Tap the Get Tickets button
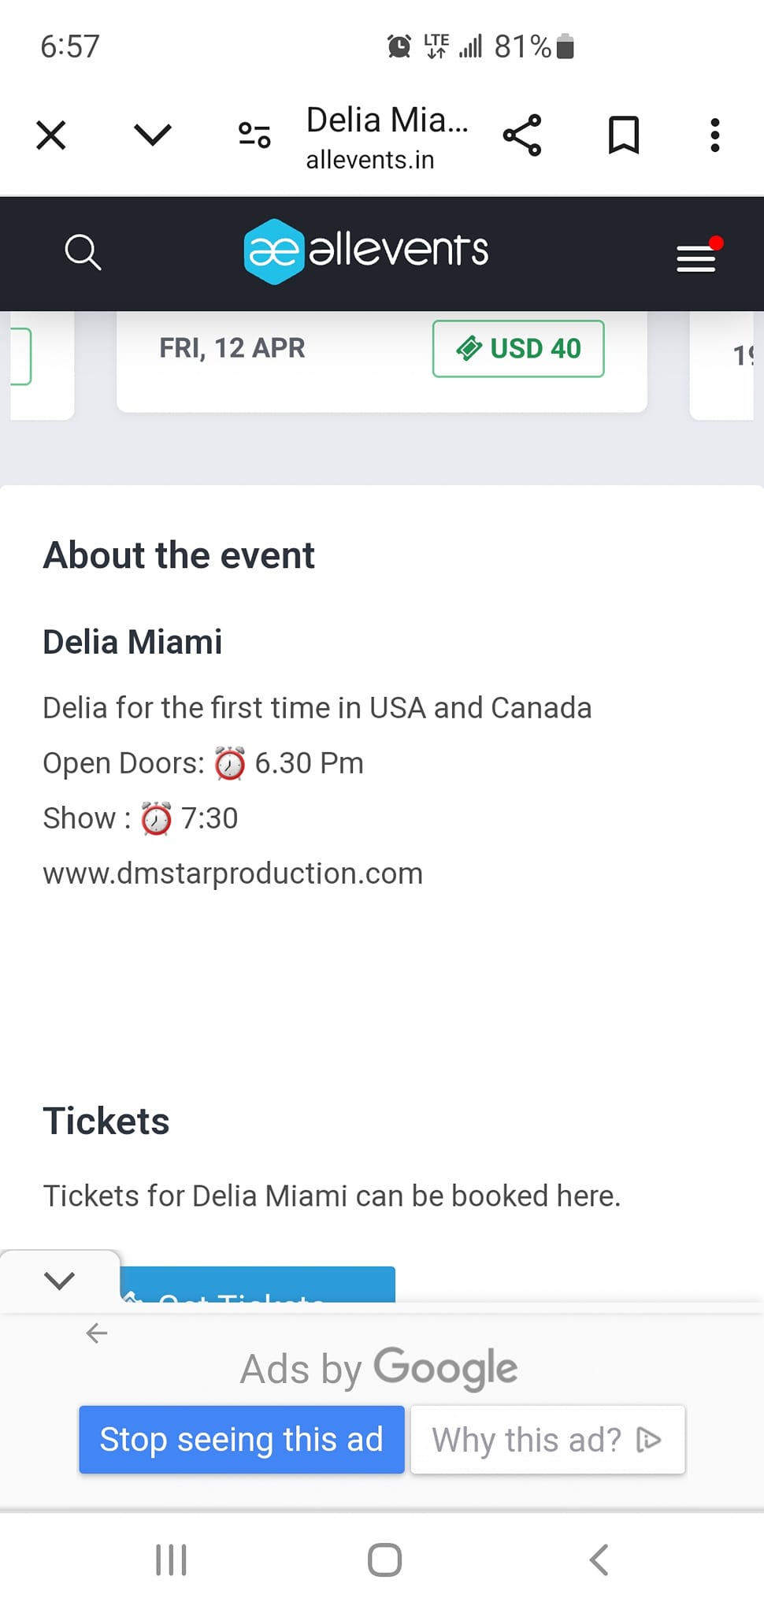Viewport: 764px width, 1613px height. pyautogui.click(x=258, y=1287)
